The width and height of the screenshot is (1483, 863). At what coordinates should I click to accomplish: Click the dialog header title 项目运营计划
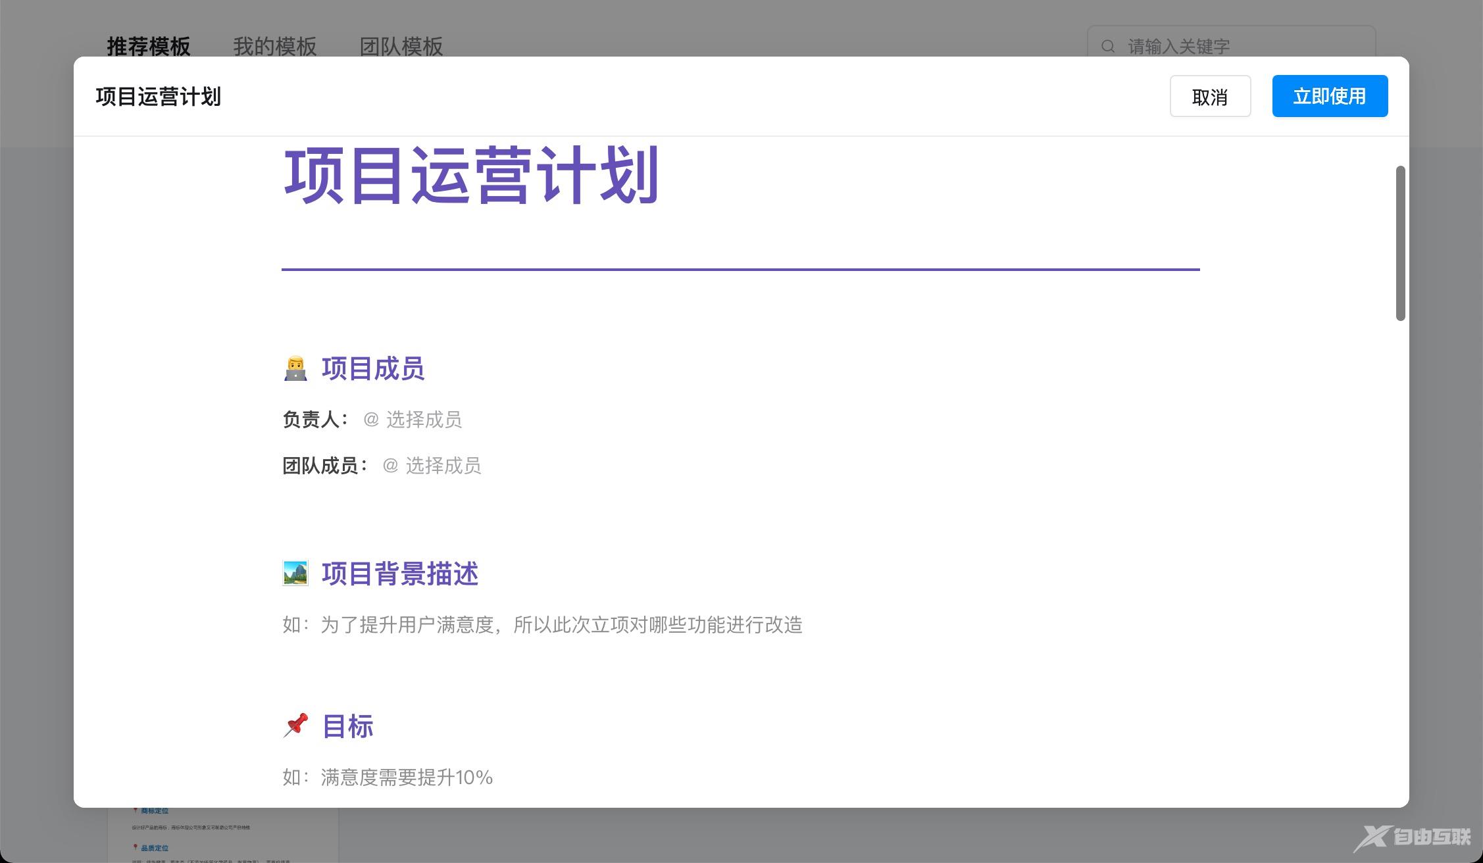(x=158, y=97)
